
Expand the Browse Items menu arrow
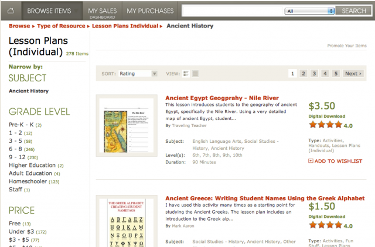pos(76,11)
